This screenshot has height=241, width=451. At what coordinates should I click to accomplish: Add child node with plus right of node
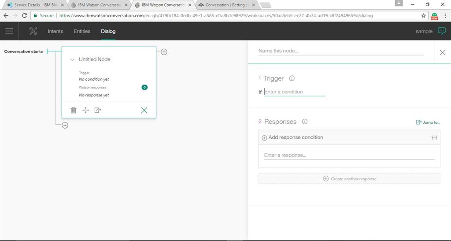coord(164,52)
